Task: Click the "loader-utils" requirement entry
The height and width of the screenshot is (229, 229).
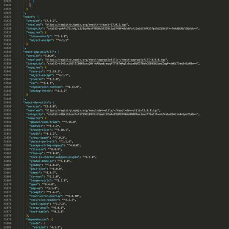Action: (49, 181)
